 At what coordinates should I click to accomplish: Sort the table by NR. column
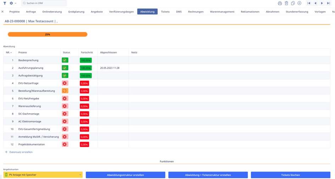[x=9, y=52]
